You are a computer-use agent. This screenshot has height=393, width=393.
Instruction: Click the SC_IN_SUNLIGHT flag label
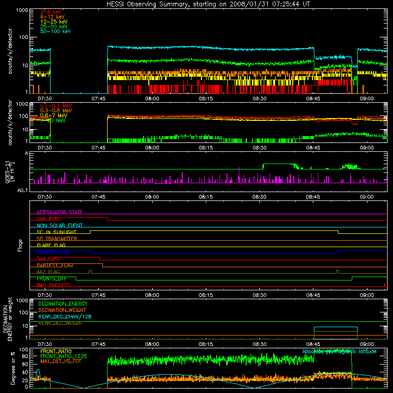(56, 232)
